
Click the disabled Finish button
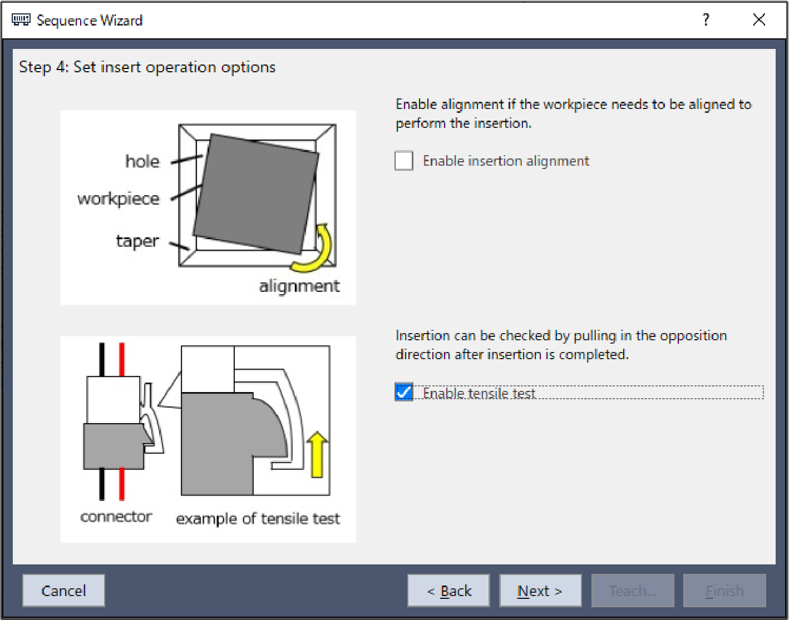[724, 591]
